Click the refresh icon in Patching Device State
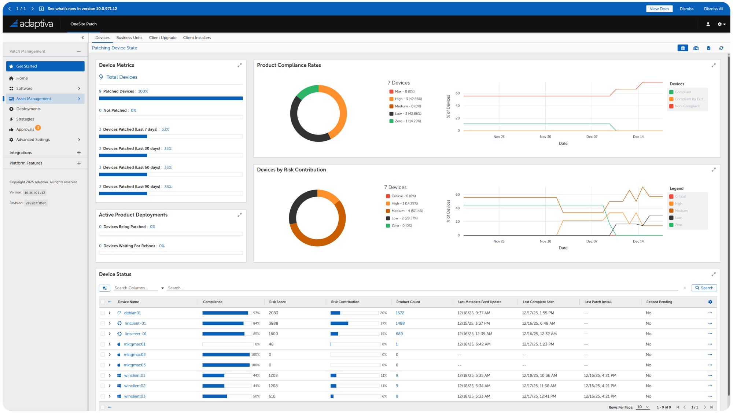Image resolution: width=733 pixels, height=413 pixels. [x=721, y=48]
